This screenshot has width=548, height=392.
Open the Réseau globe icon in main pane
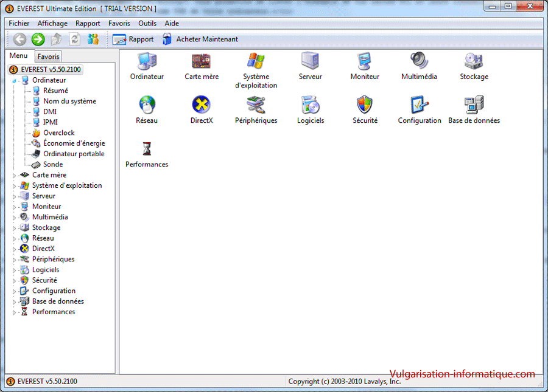147,105
